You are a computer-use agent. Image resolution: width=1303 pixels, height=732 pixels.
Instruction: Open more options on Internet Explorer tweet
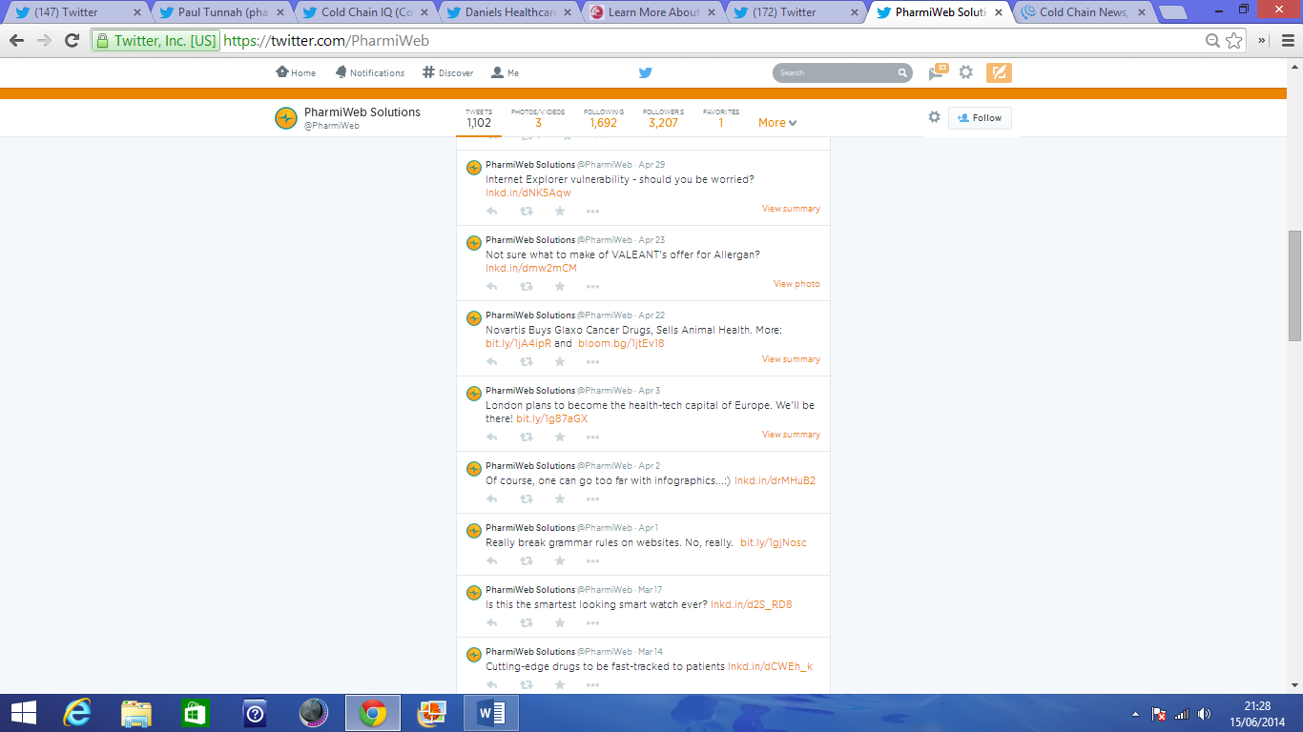(592, 212)
